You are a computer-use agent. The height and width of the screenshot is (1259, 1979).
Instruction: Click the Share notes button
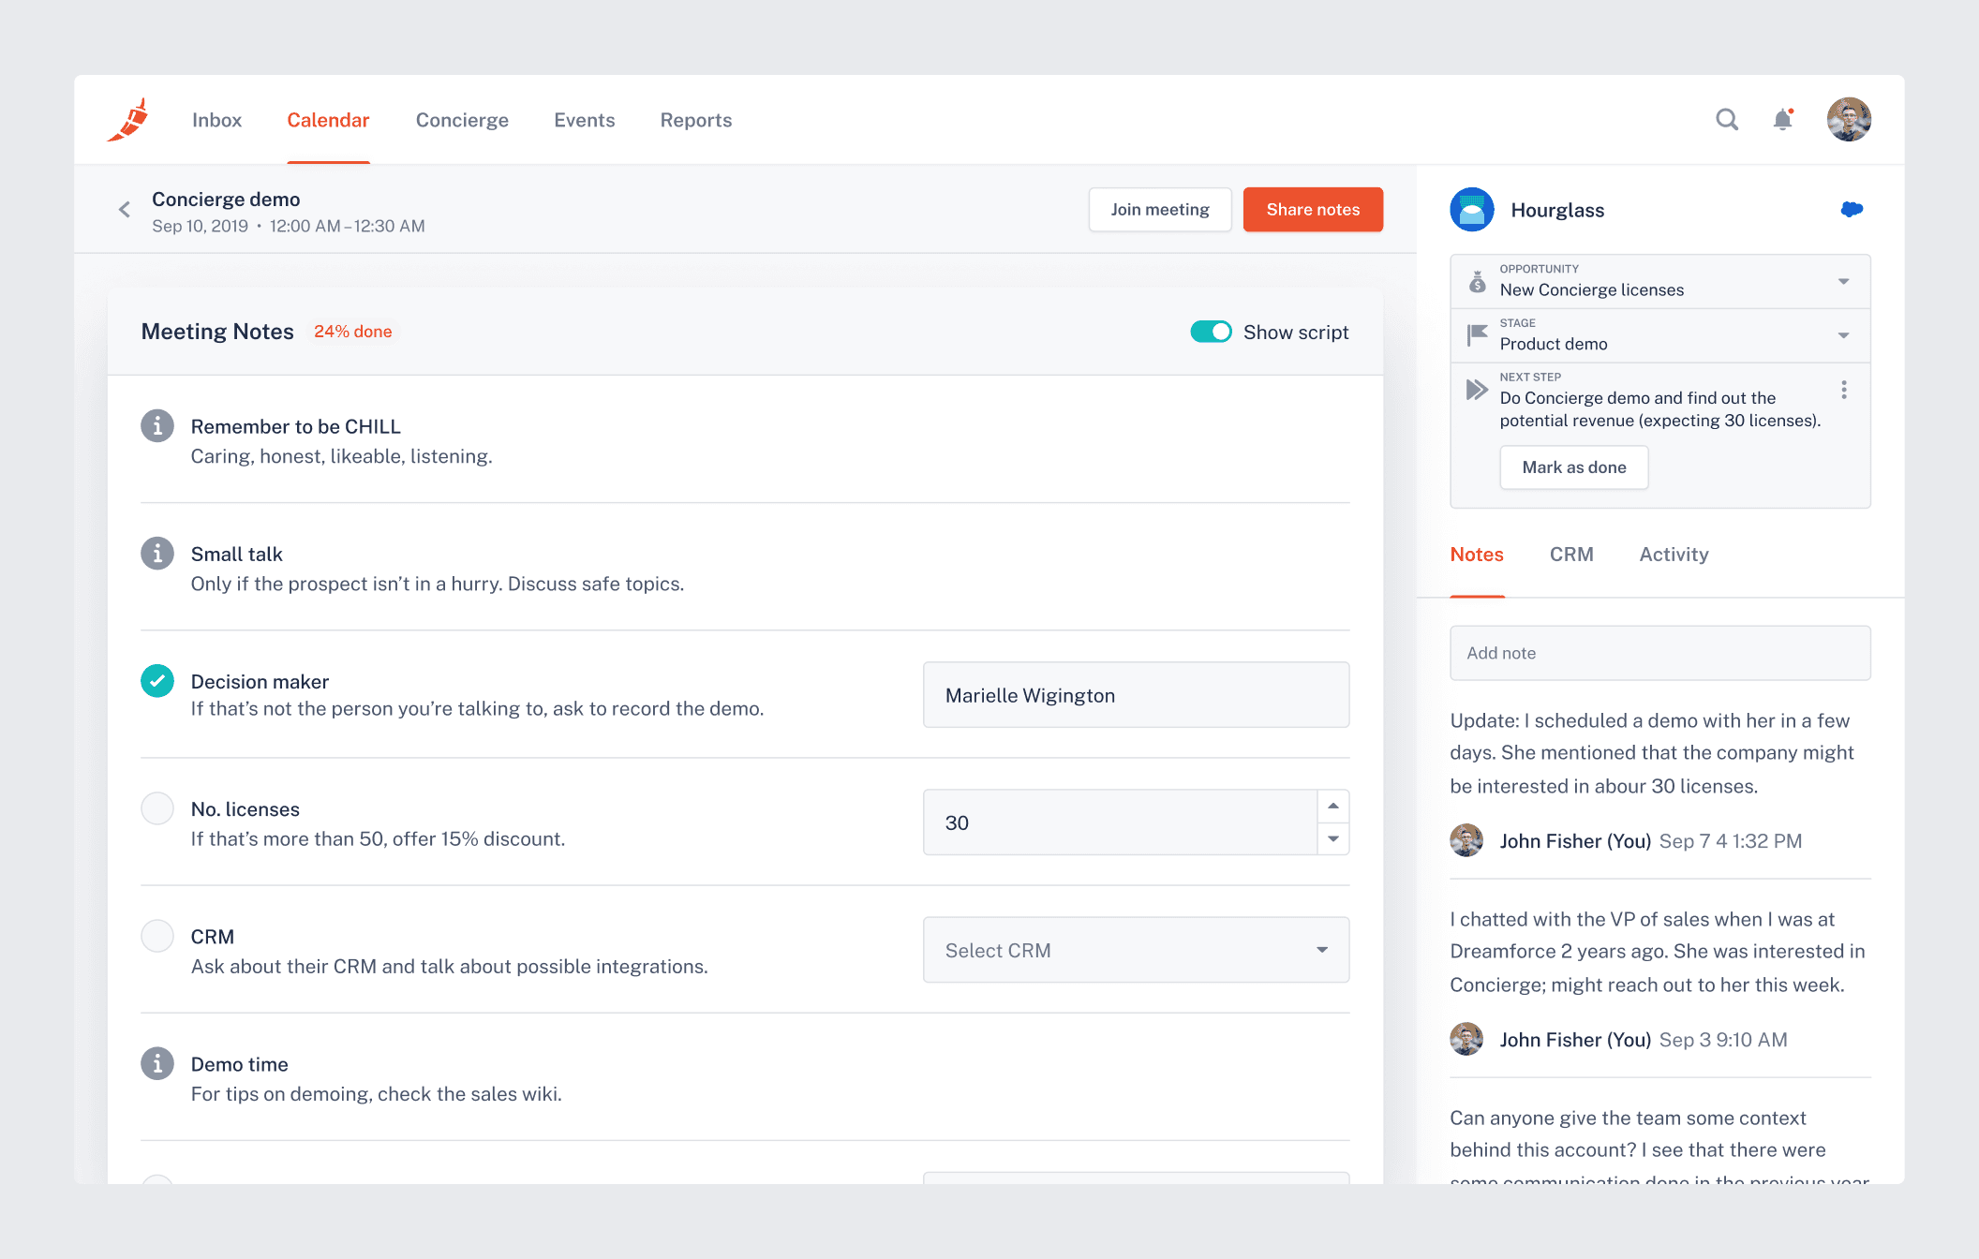[1313, 210]
